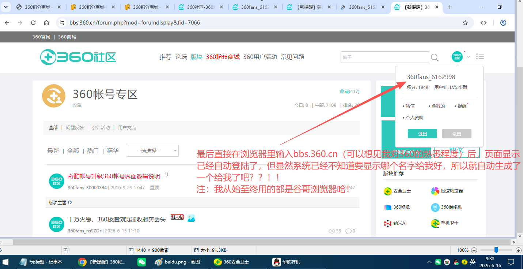Zoom in with the Paint plus button
The width and height of the screenshot is (523, 269).
point(518,250)
